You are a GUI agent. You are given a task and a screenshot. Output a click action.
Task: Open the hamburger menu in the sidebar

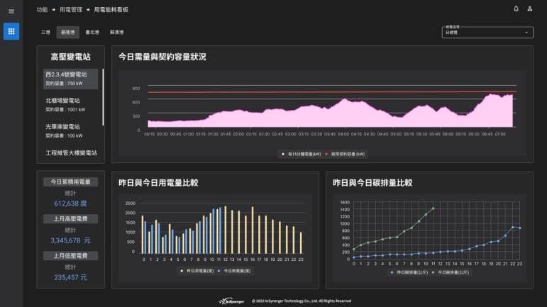(x=11, y=11)
